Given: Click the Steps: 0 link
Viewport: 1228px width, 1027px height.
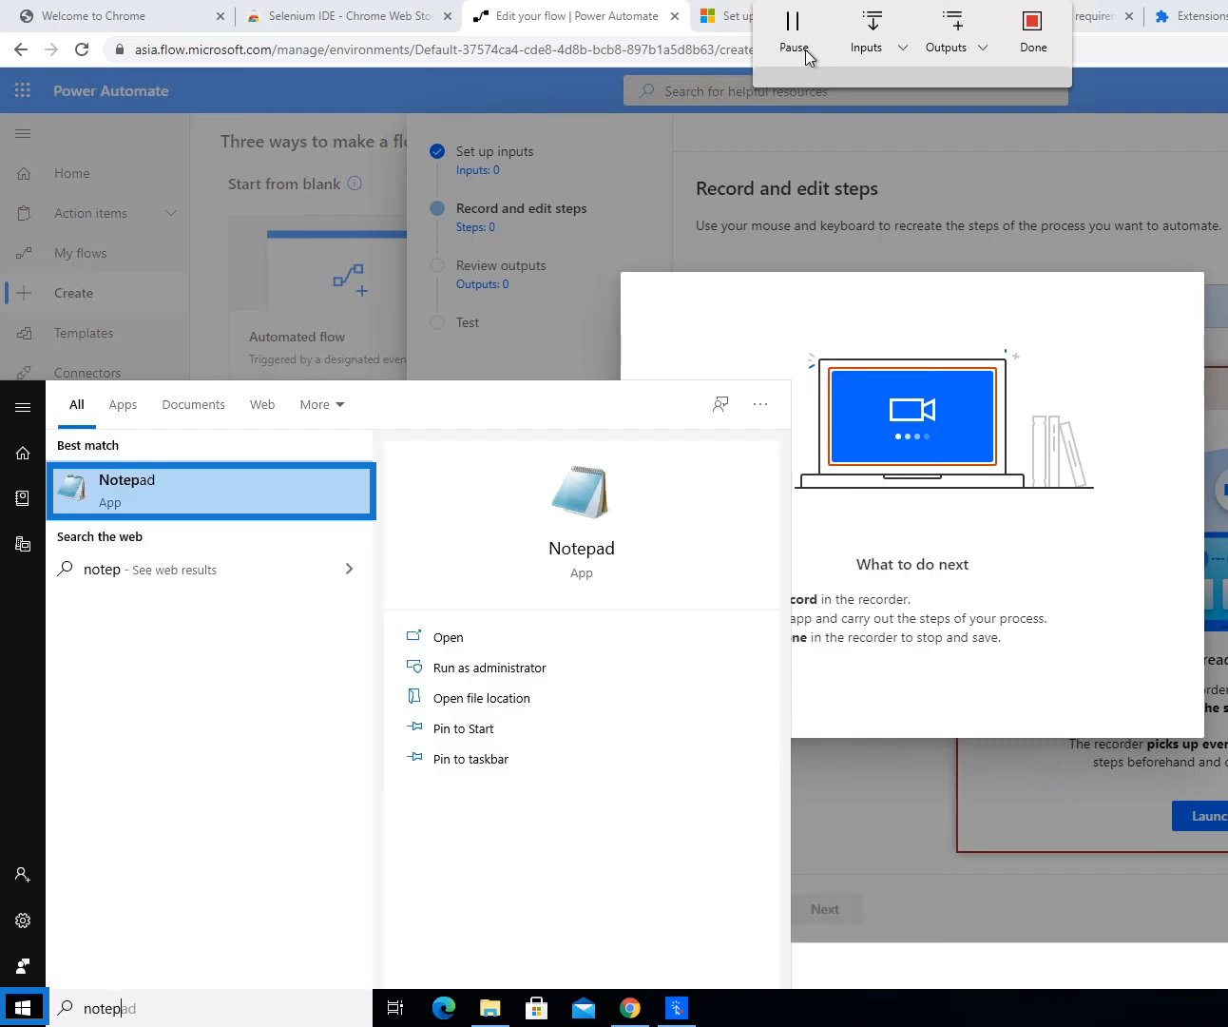Looking at the screenshot, I should pyautogui.click(x=475, y=227).
